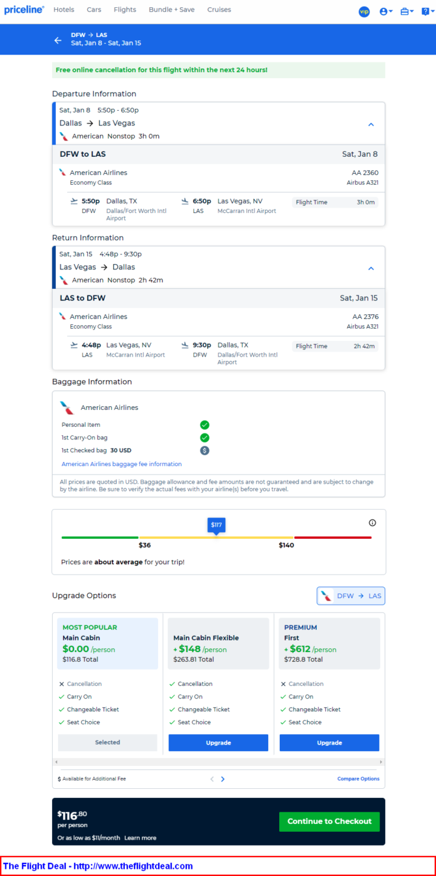The height and width of the screenshot is (876, 436).
Task: Open American Airlines baggage fee information link
Action: coord(122,464)
